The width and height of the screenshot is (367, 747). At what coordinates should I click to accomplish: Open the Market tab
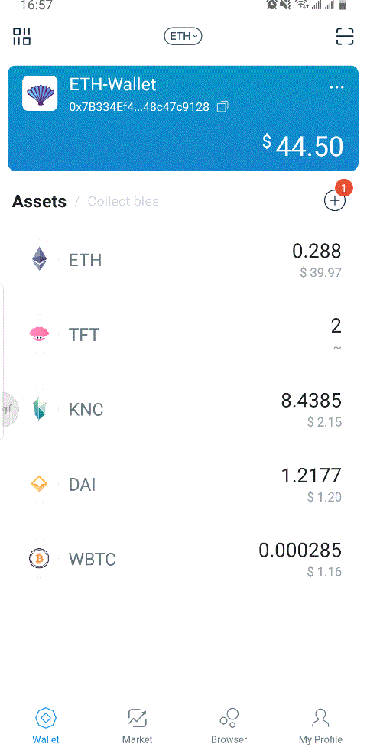pos(138,726)
